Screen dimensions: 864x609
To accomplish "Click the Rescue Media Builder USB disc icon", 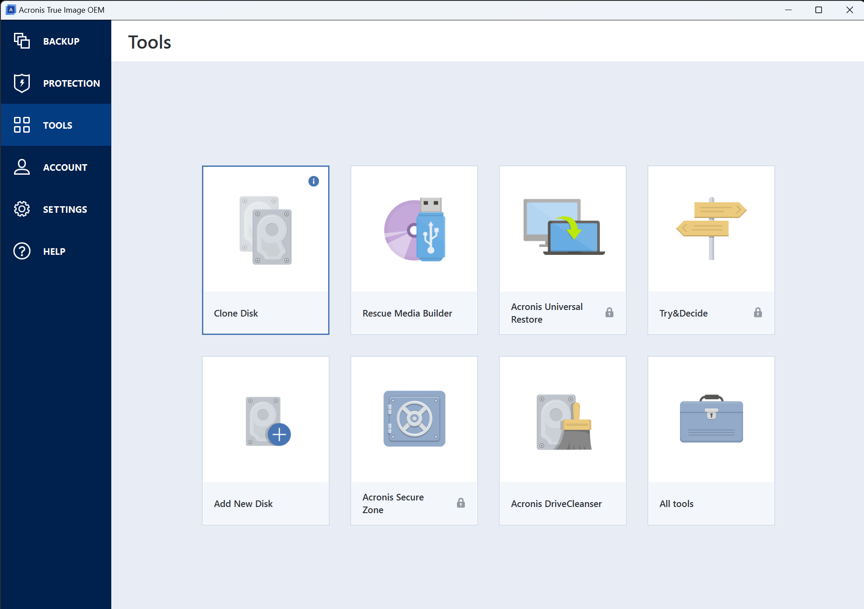I will coord(414,229).
